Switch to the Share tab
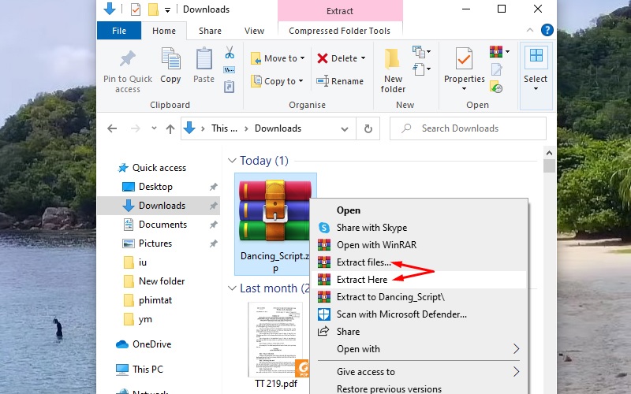This screenshot has width=631, height=394. 210,31
